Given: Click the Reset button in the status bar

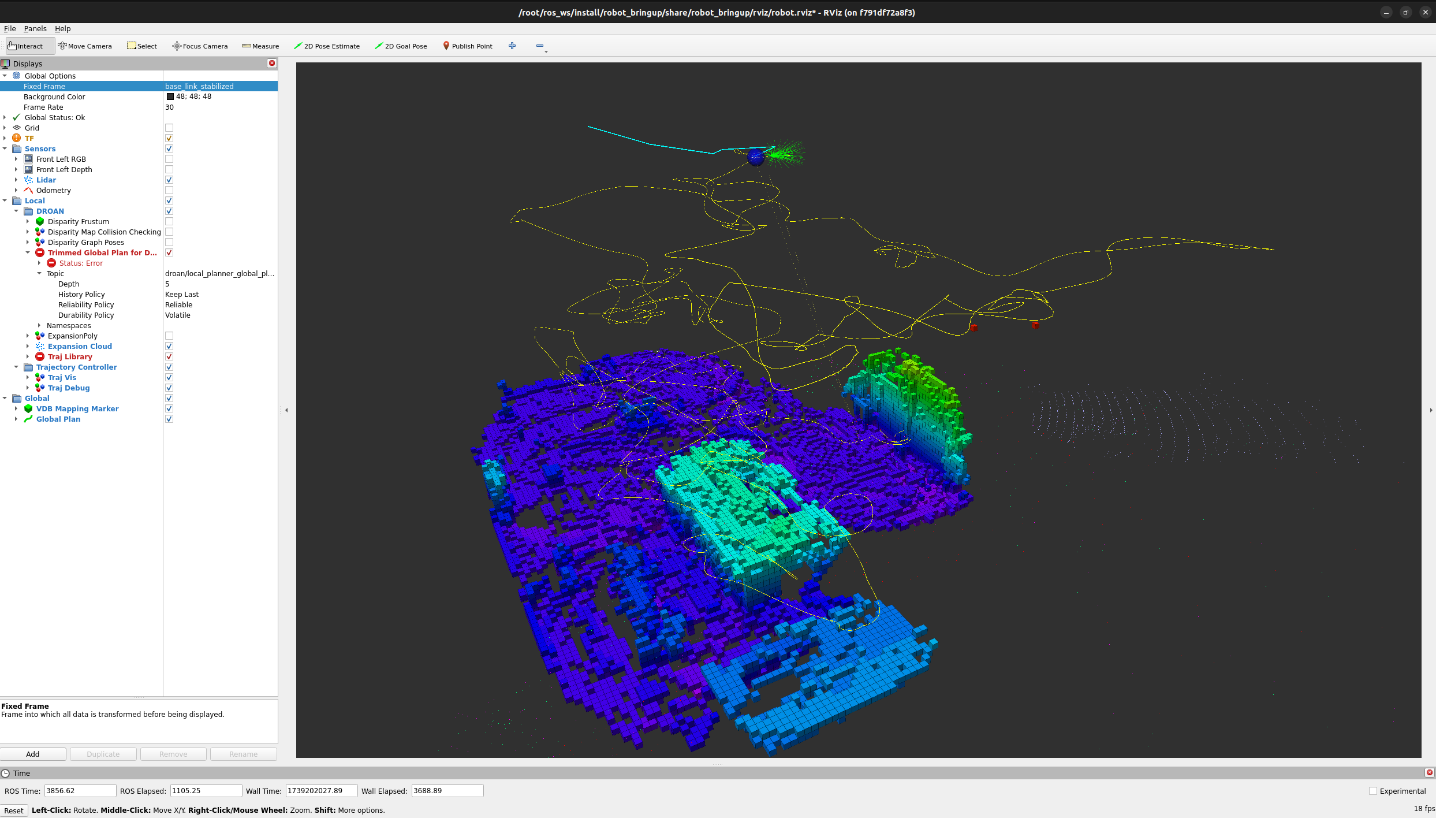Looking at the screenshot, I should [x=14, y=810].
